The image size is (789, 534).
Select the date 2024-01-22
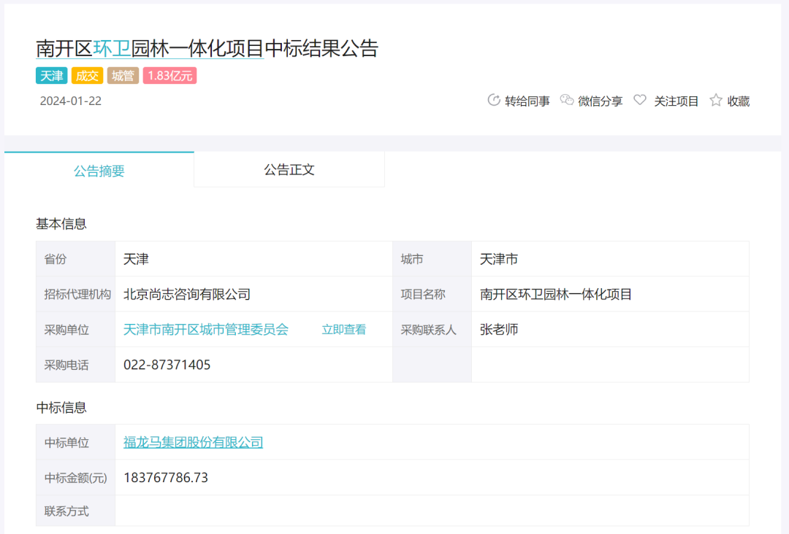pos(70,101)
